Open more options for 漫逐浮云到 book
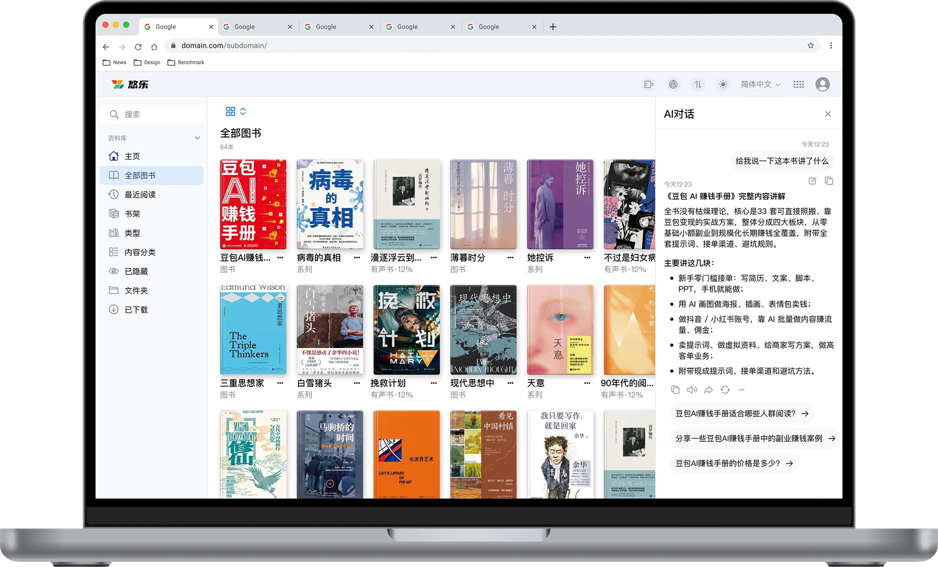The height and width of the screenshot is (567, 938). point(434,258)
